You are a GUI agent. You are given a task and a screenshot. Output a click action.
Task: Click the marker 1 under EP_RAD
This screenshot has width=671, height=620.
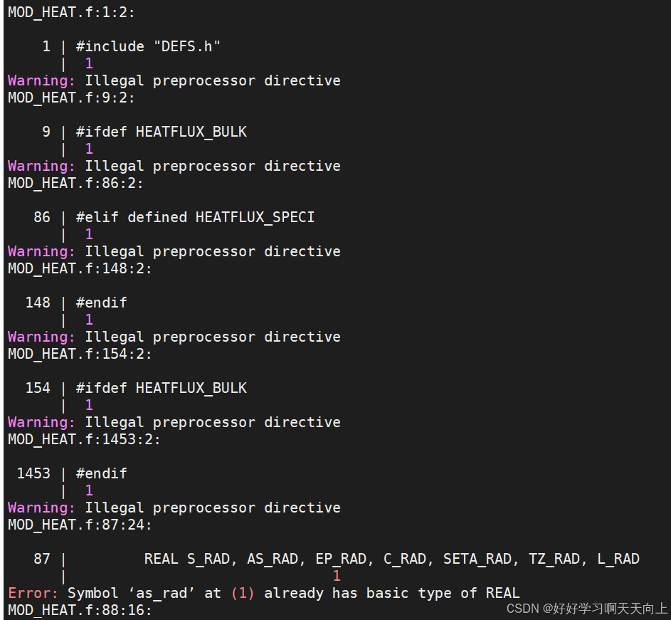click(337, 575)
